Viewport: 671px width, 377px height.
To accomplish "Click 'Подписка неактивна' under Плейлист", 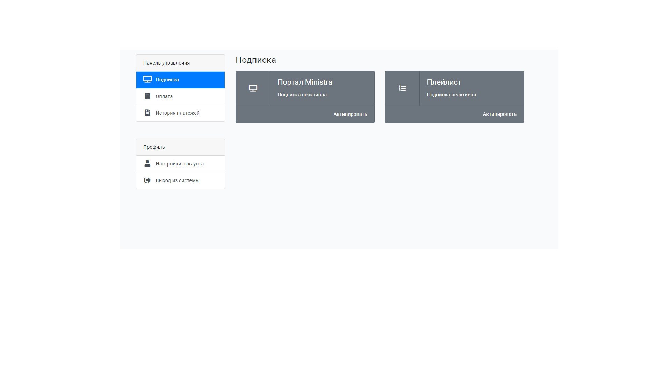I will (451, 95).
